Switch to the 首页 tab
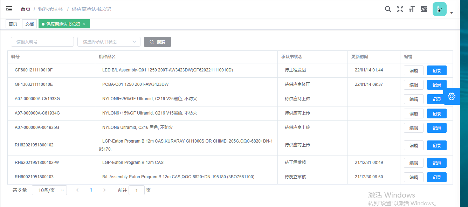Screen dimensions: 468x207 pyautogui.click(x=13, y=24)
